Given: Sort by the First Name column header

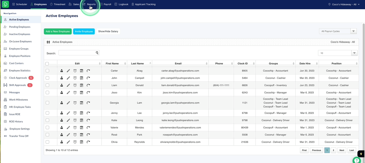Looking at the screenshot, I should click(114, 63).
